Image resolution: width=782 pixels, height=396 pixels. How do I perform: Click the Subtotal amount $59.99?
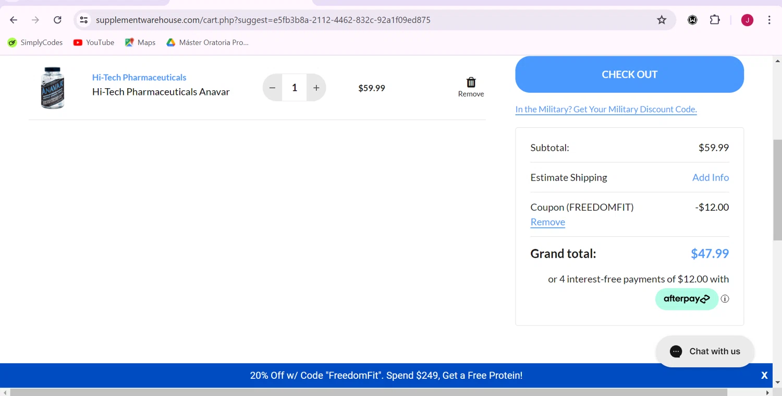(714, 148)
